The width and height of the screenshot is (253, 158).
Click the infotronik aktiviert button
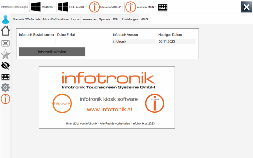tap(52, 52)
